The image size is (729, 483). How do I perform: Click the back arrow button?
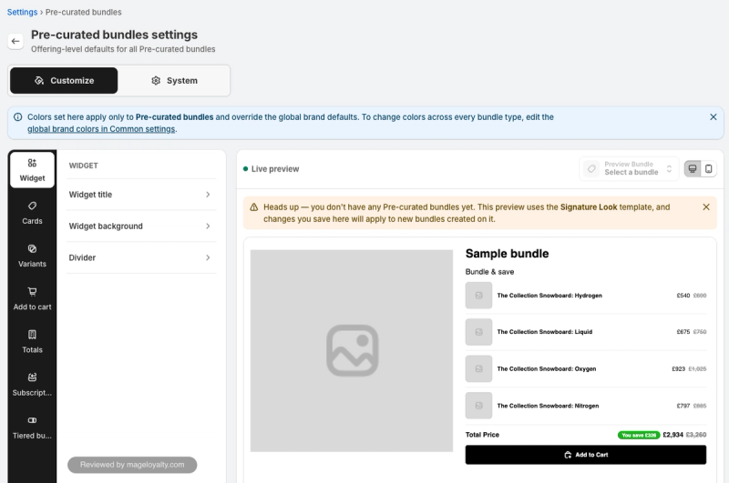[x=15, y=41]
